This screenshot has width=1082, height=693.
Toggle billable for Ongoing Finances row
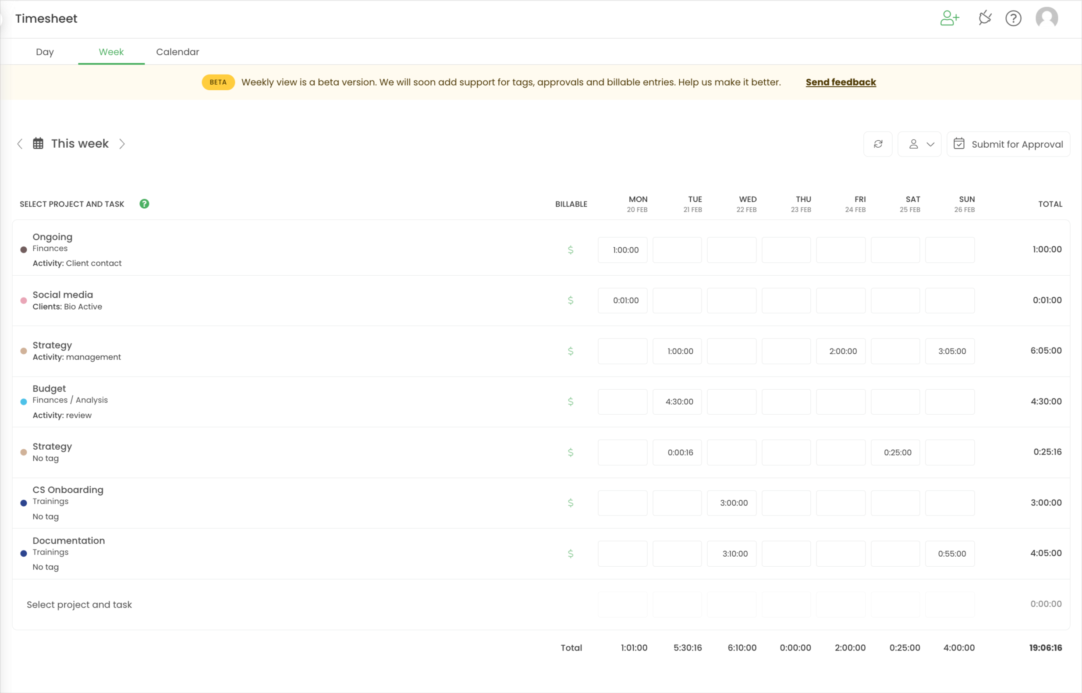point(571,250)
